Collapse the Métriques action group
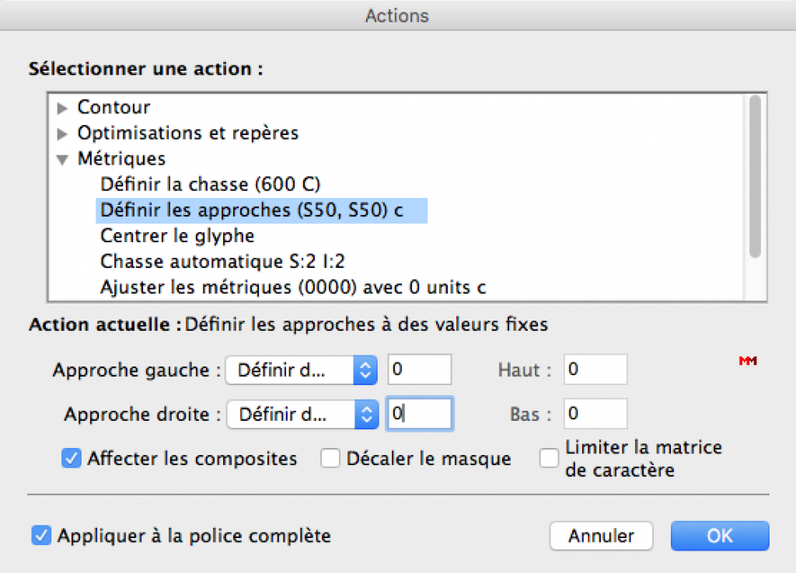This screenshot has width=796, height=573. (63, 159)
